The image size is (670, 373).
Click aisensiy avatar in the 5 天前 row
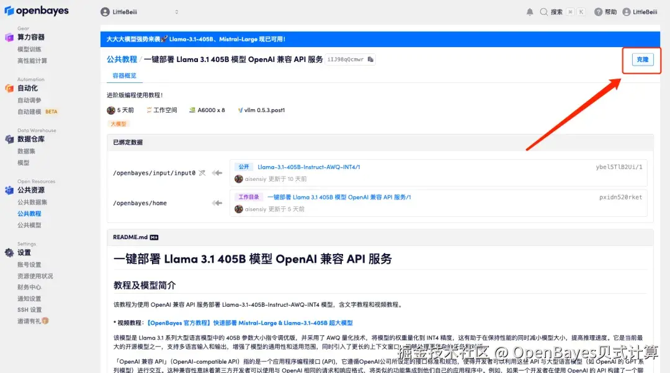(239, 209)
